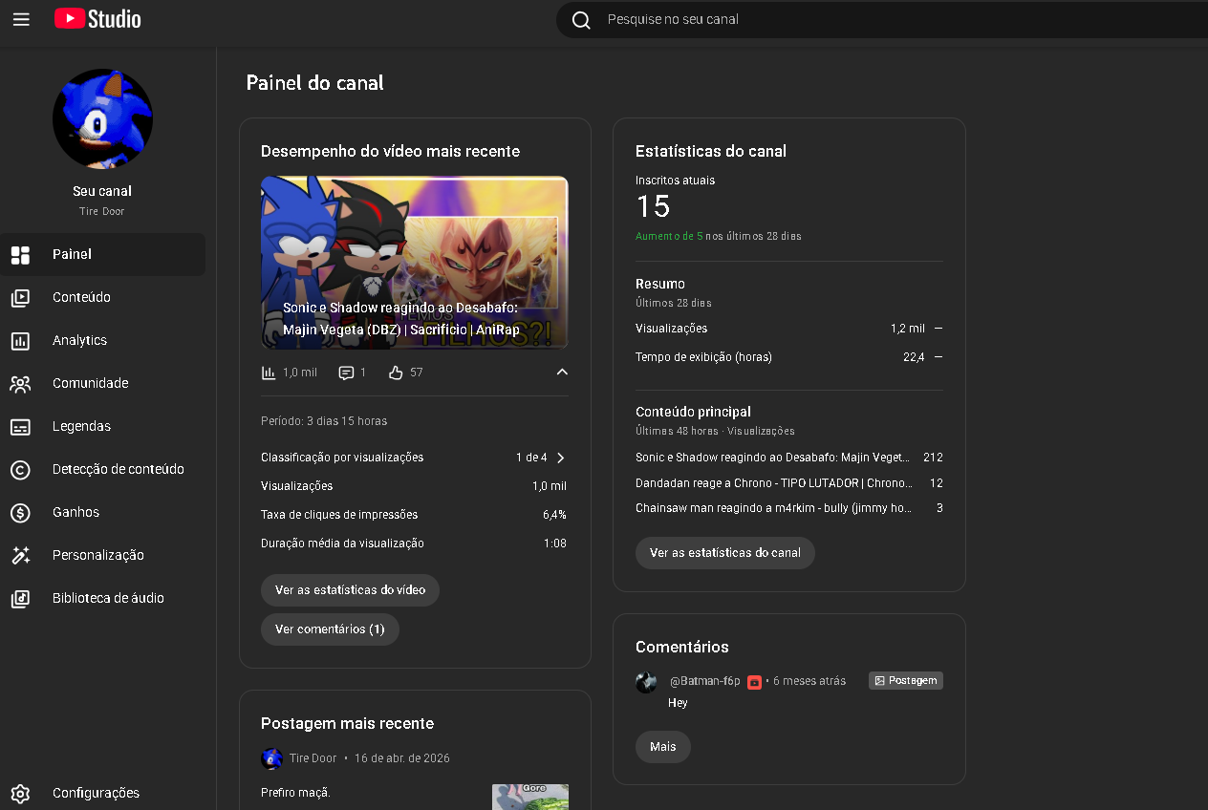This screenshot has height=810, width=1208.
Task: Select Personalização in the sidebar
Action: [97, 555]
